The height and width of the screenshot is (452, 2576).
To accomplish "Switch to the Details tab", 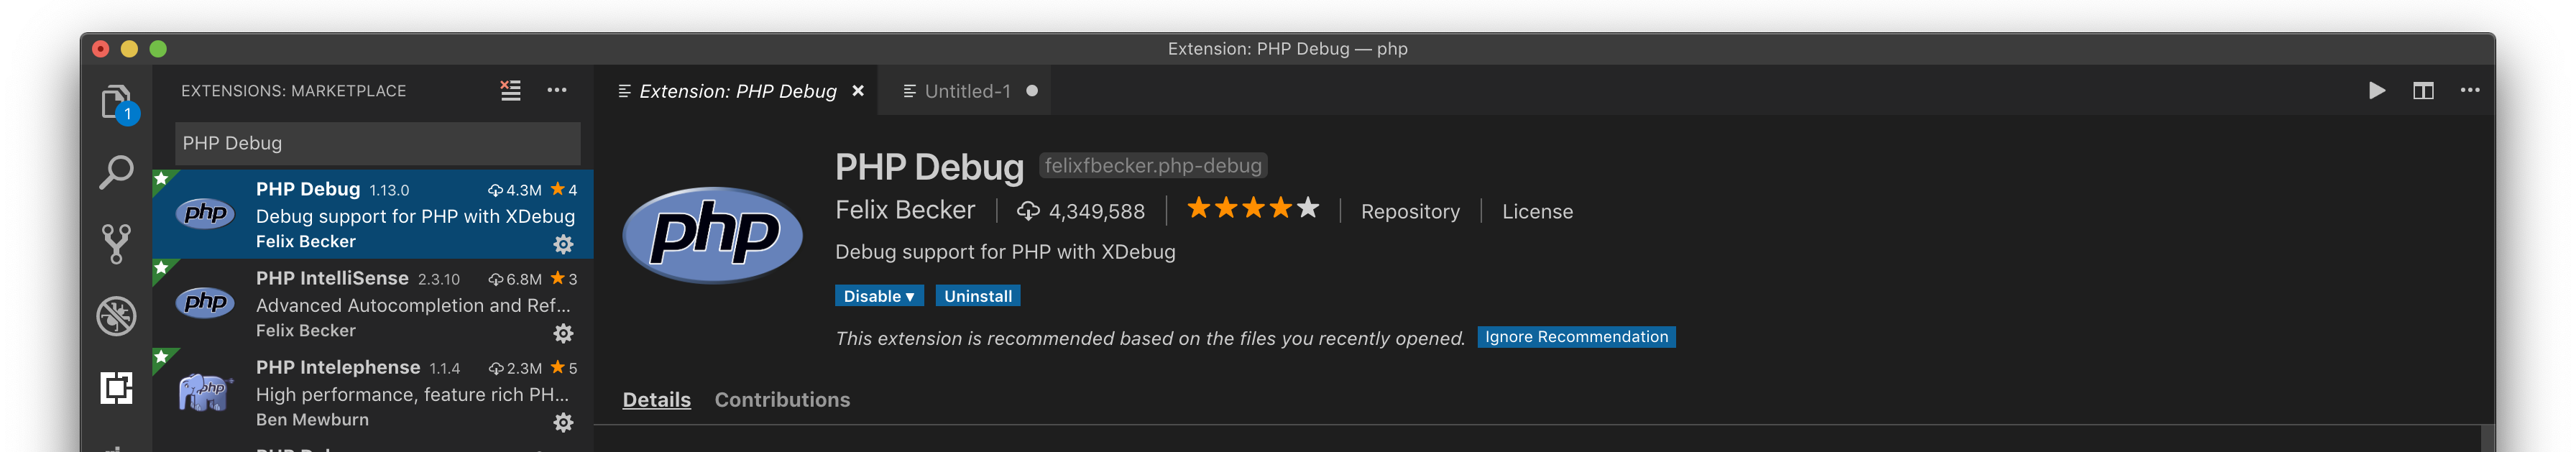I will [x=656, y=400].
